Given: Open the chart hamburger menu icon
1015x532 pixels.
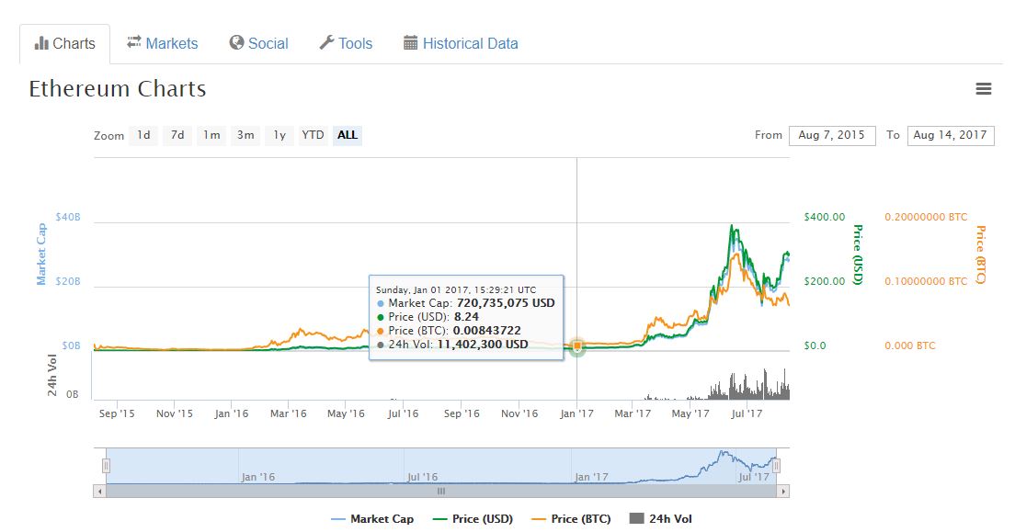Looking at the screenshot, I should 984,88.
